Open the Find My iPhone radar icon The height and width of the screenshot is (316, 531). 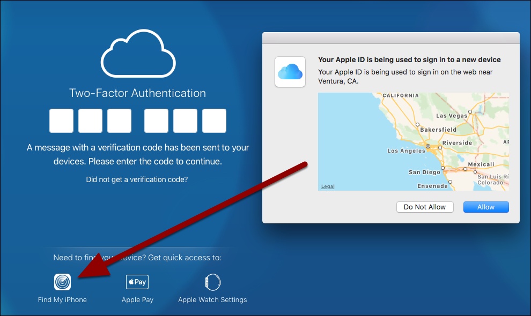(x=62, y=282)
